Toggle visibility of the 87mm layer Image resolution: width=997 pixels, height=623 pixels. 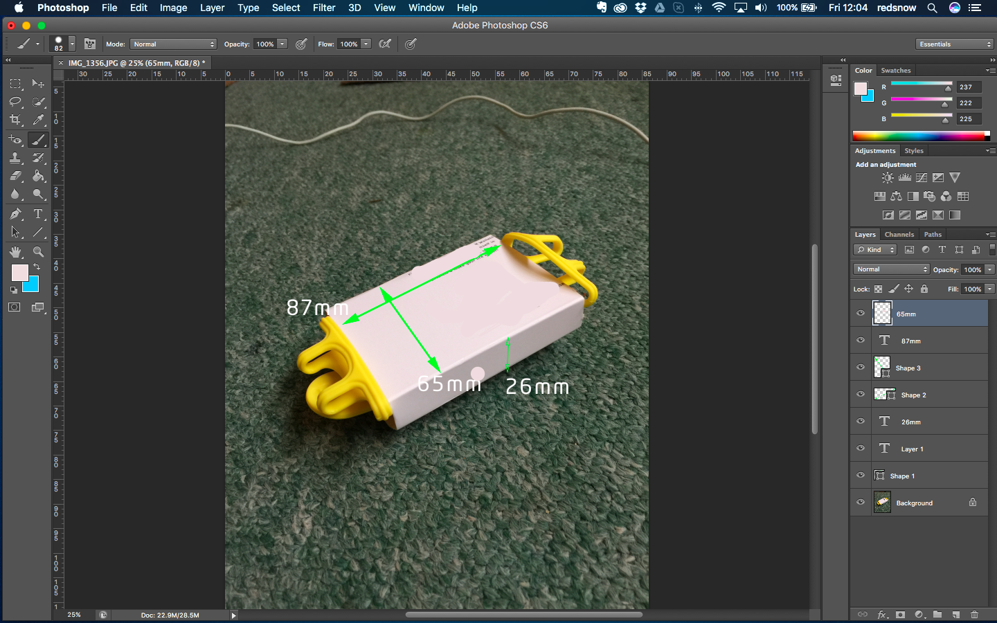coord(861,341)
